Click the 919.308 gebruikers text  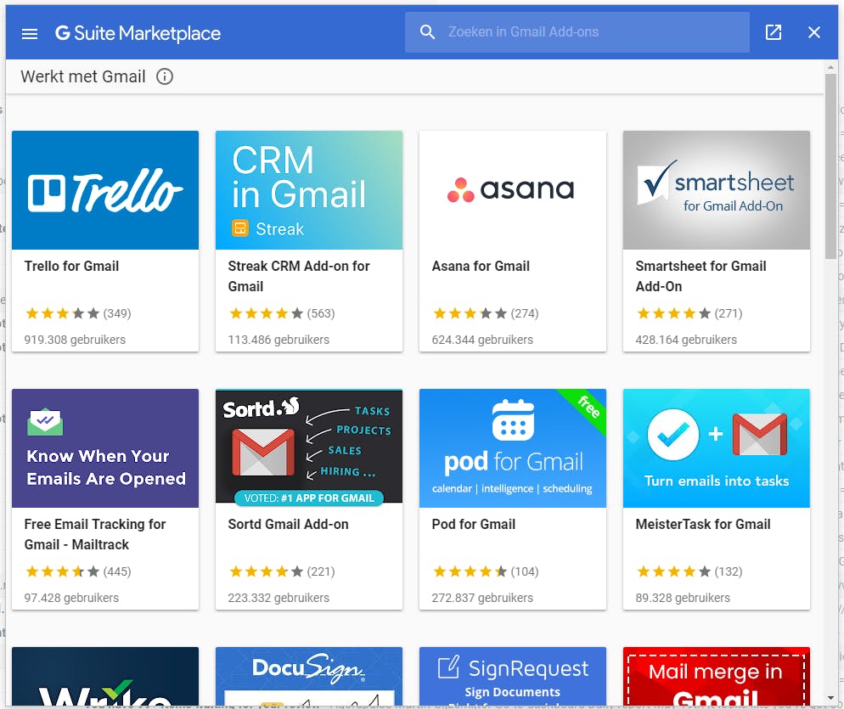[x=75, y=340]
